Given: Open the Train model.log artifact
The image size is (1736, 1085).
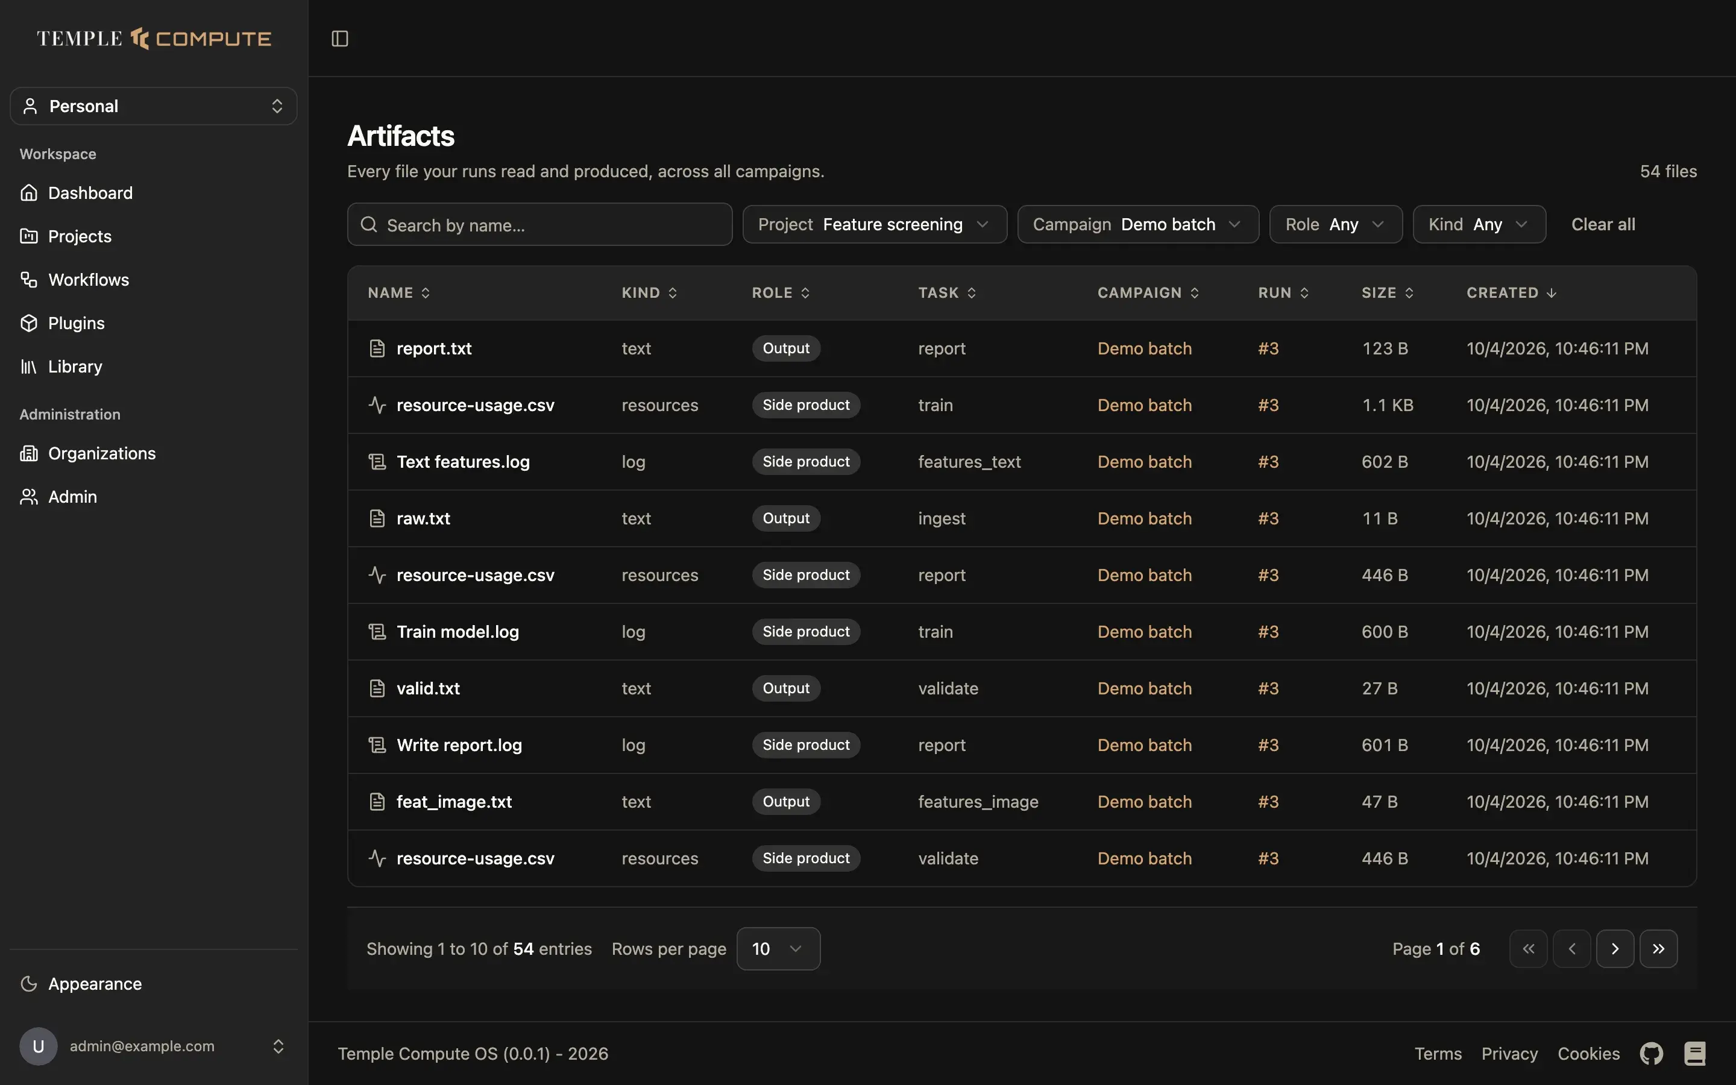Looking at the screenshot, I should coord(458,632).
